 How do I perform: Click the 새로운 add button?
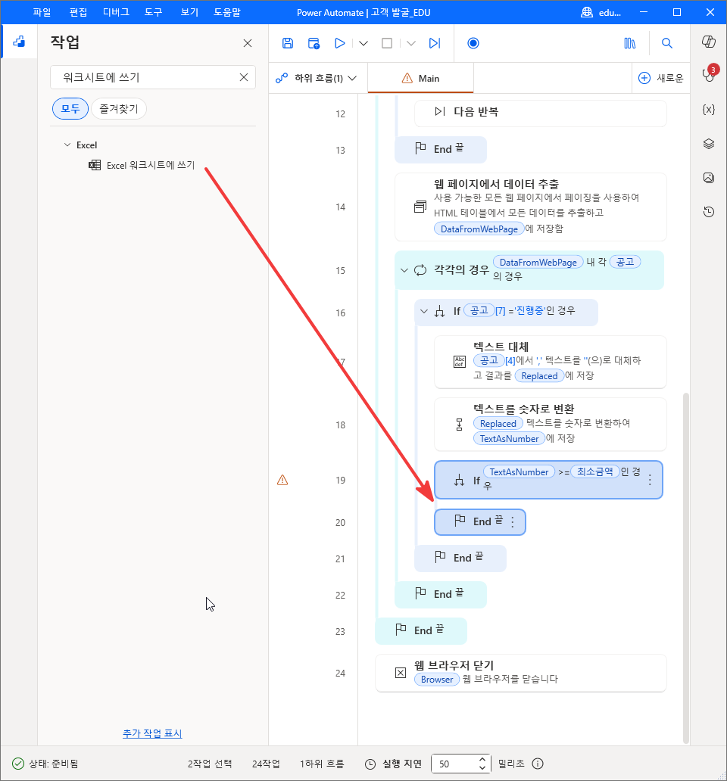pyautogui.click(x=660, y=78)
